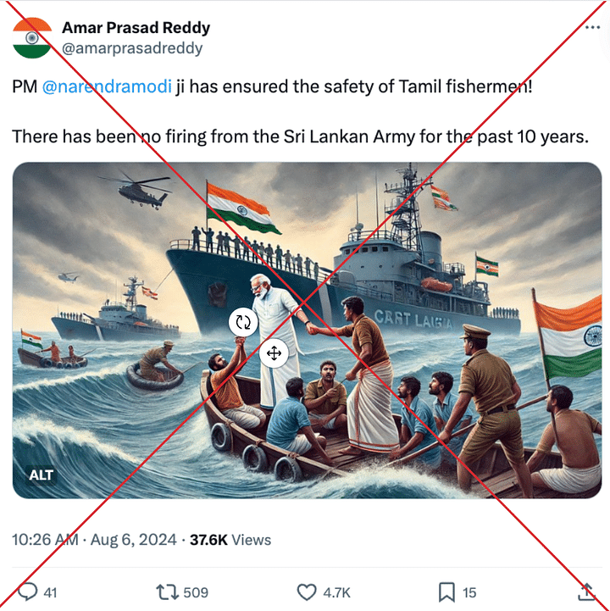
Task: Click the reply speech bubble icon
Action: click(28, 592)
